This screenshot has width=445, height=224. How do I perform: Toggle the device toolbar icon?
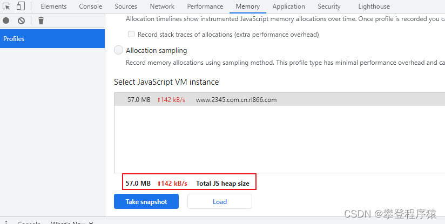(21, 6)
